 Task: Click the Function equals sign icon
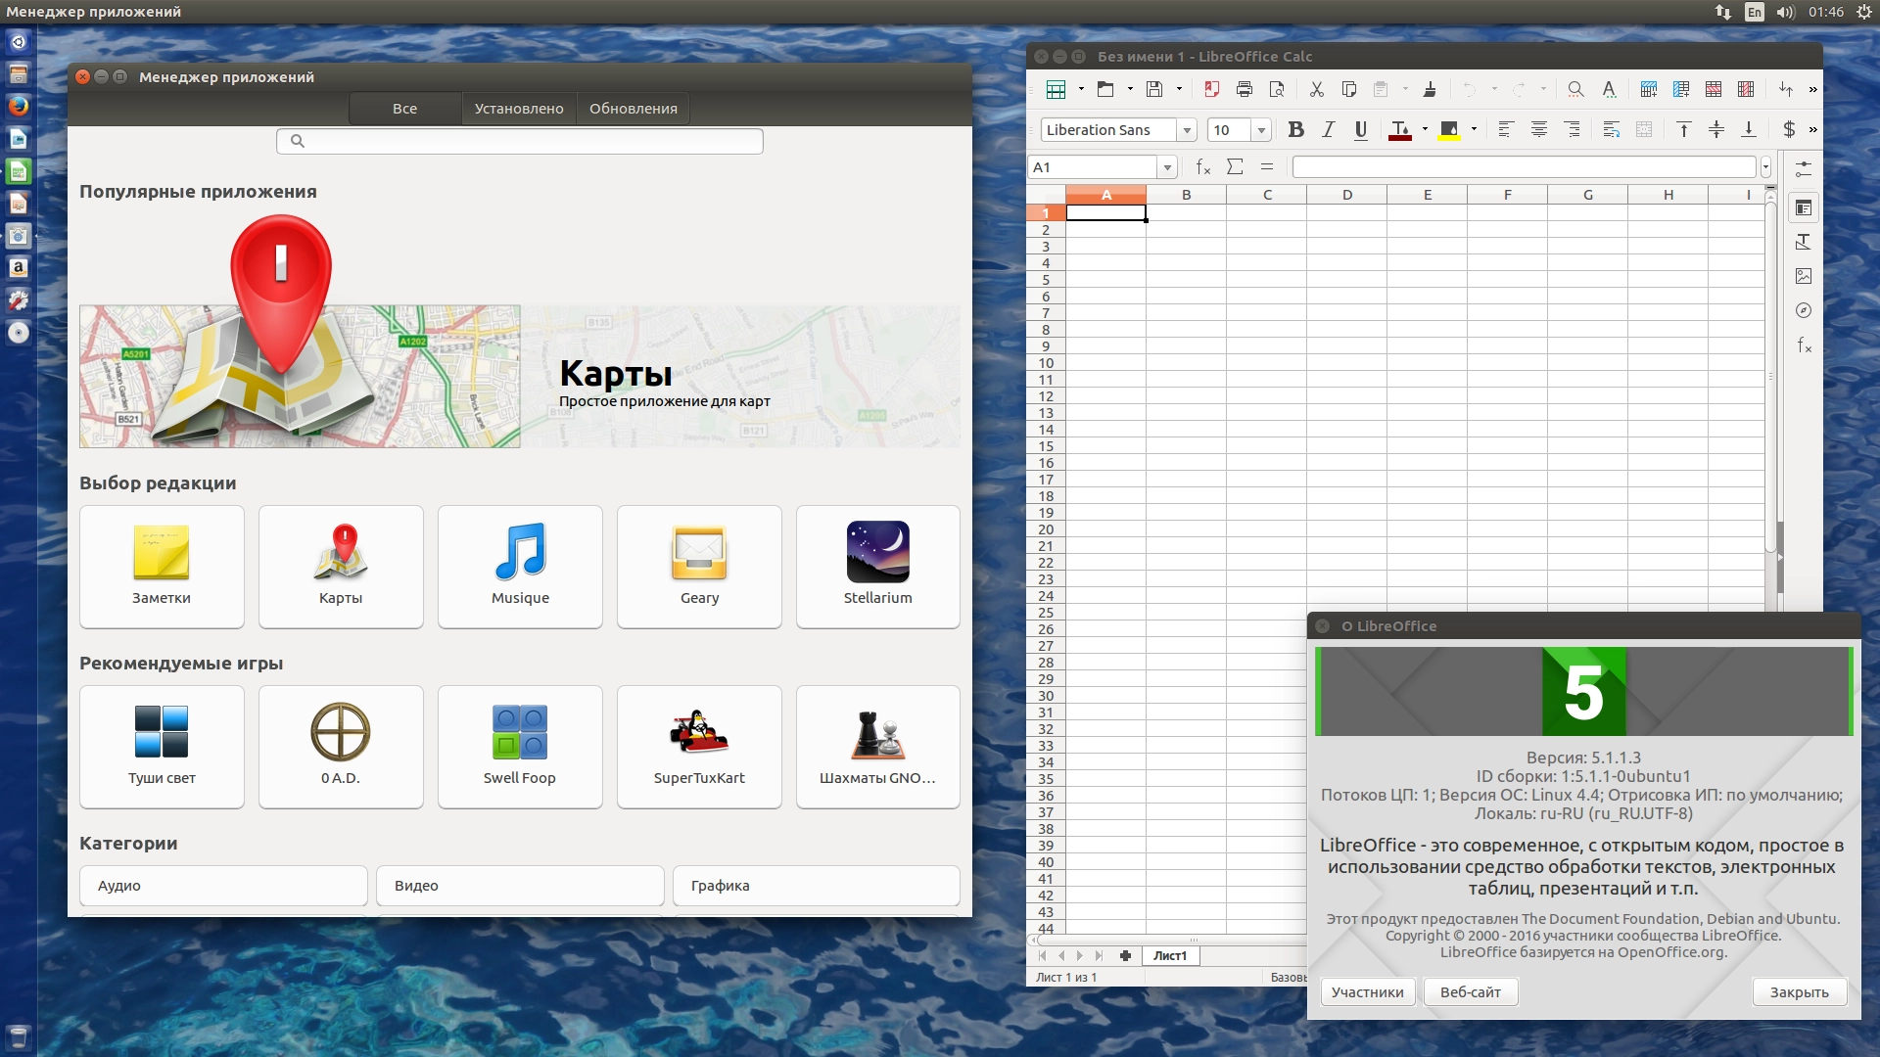[1267, 167]
